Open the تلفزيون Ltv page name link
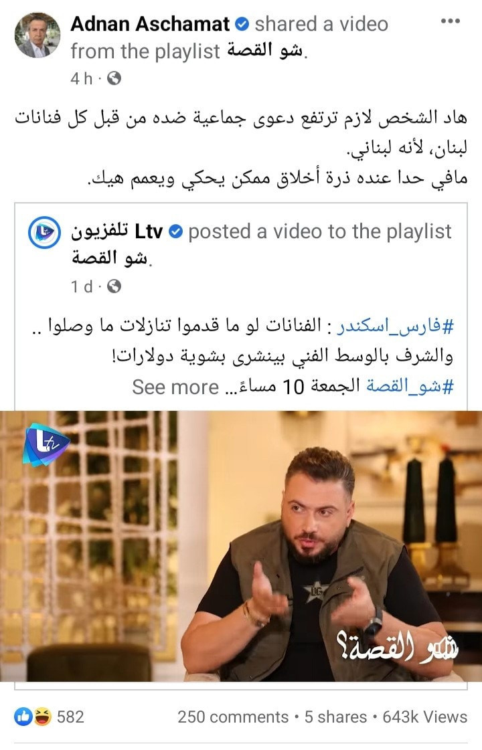This screenshot has height=750, width=482. [x=116, y=231]
